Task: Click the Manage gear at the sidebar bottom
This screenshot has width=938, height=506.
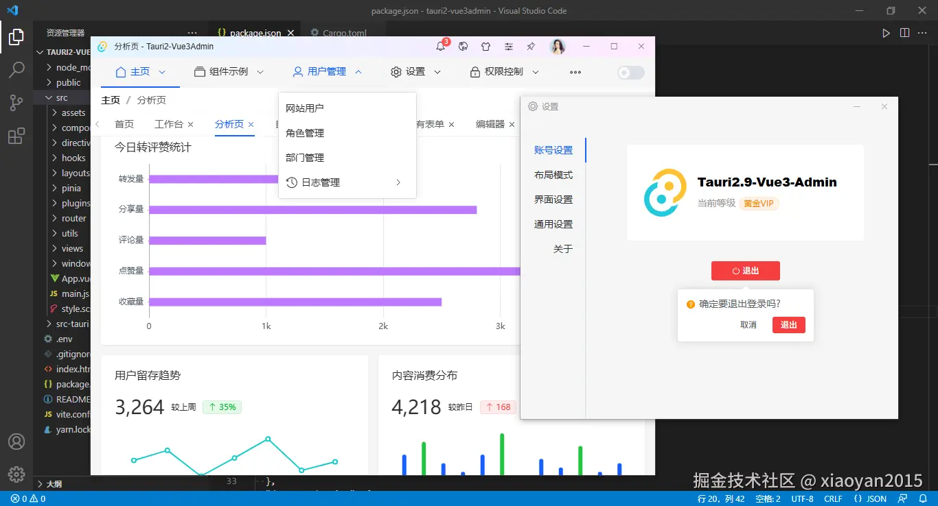Action: click(16, 474)
